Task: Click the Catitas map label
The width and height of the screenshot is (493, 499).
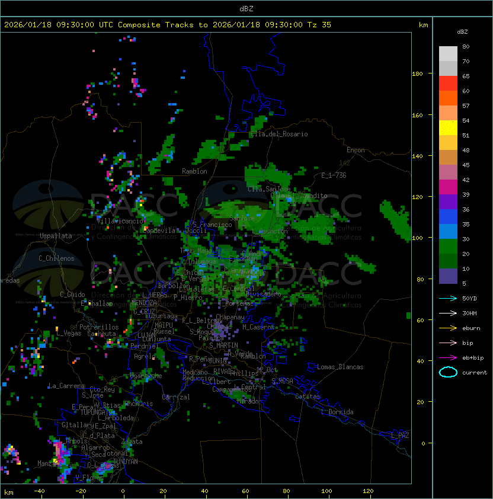Action: [x=308, y=396]
